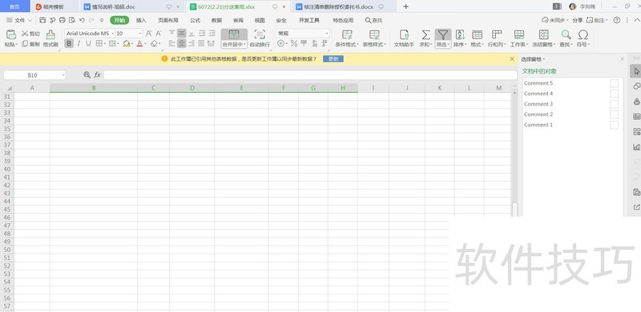Click the Print icon in quick access toolbar
641x312 pixels.
(x=62, y=20)
